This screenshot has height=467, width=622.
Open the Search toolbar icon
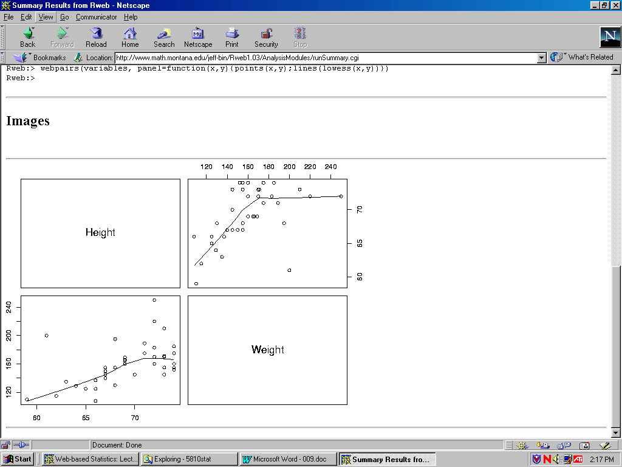[164, 37]
